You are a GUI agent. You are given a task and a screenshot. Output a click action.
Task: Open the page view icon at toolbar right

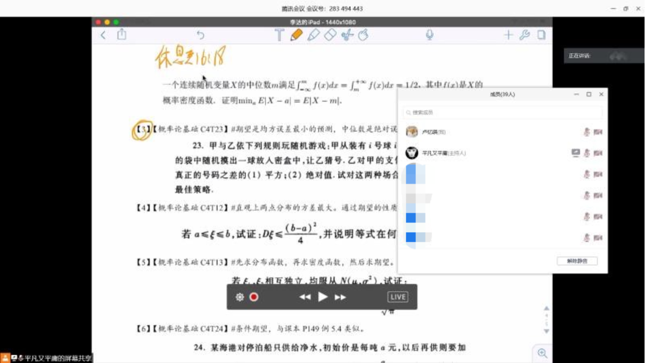tap(541, 35)
